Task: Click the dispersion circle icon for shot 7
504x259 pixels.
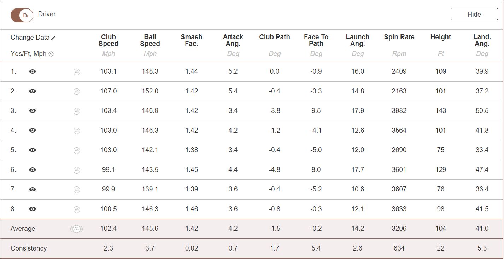Action: click(77, 190)
